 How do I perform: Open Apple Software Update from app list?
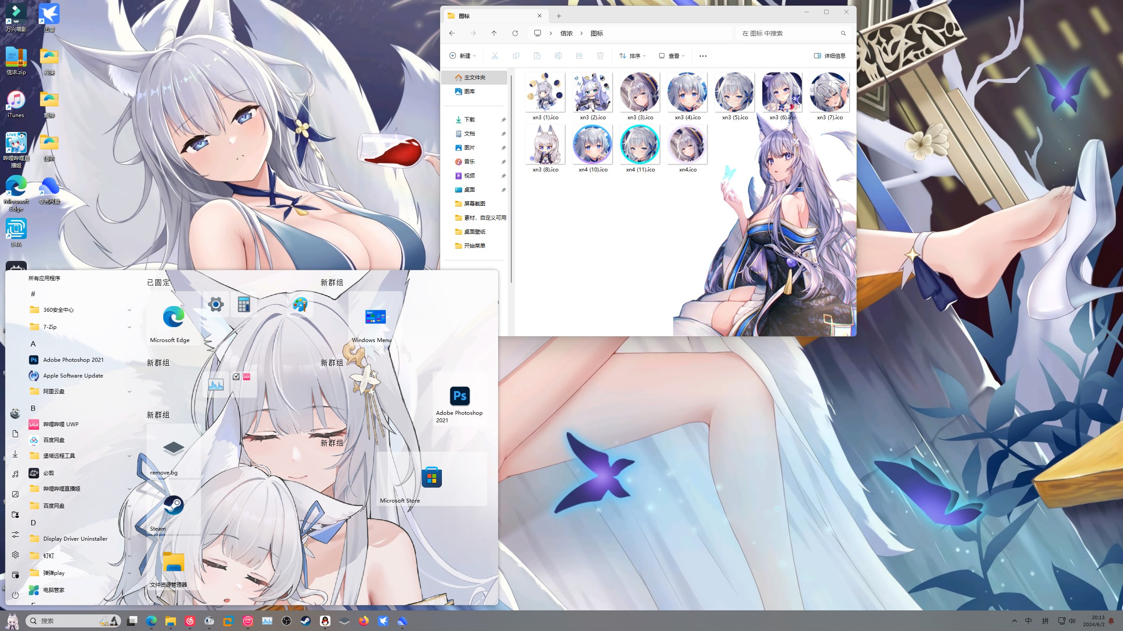click(x=73, y=376)
